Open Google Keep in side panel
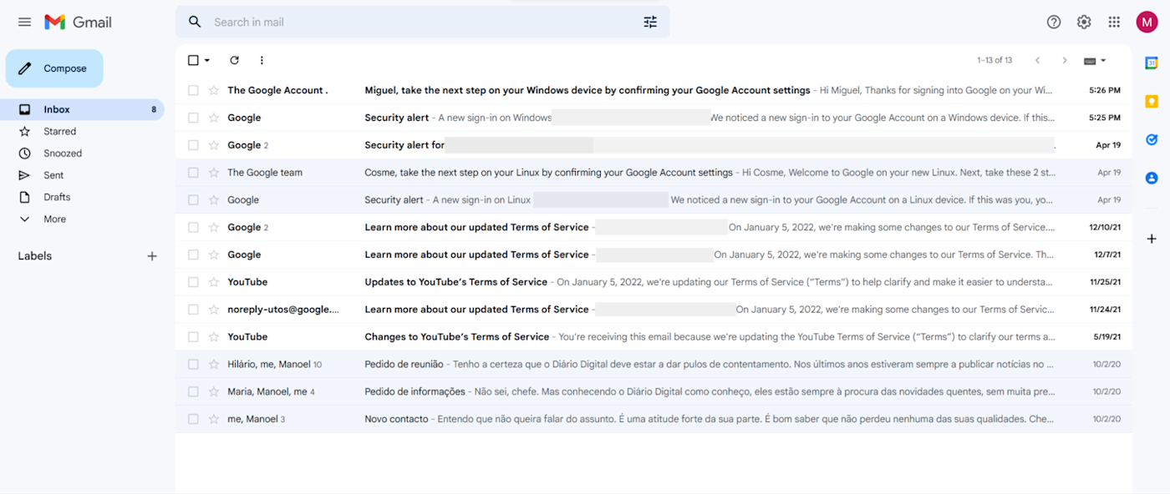The width and height of the screenshot is (1170, 494). coord(1152,101)
